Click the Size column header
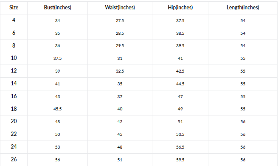Image resolution: width=278 pixels, height=166 pixels. click(x=14, y=8)
